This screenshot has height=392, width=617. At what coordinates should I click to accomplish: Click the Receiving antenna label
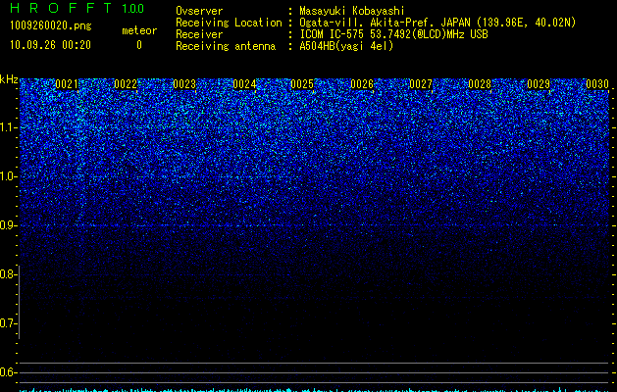[226, 46]
